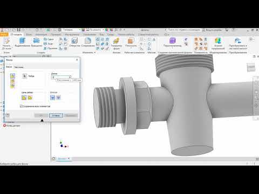Open the distance field arrow in the Фаска dialog
The image size is (259, 194).
point(70,77)
